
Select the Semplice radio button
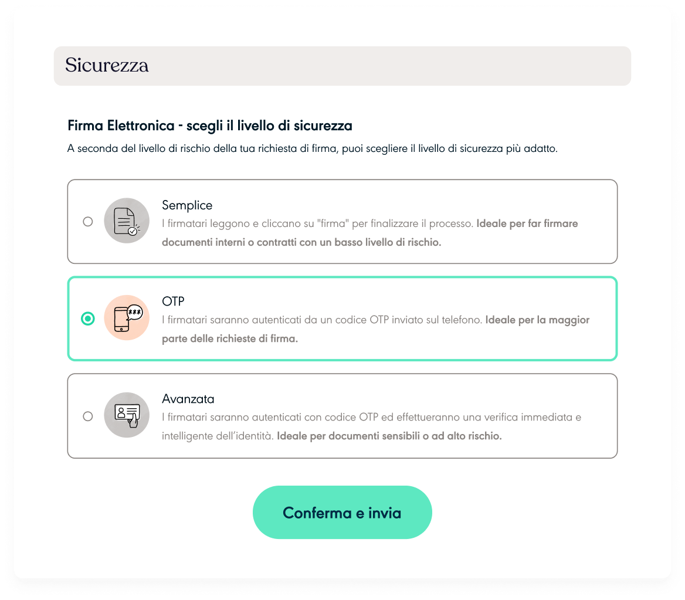(88, 222)
